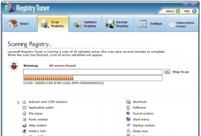Click the house icon on Home tab
The image size is (201, 136).
click(12, 23)
